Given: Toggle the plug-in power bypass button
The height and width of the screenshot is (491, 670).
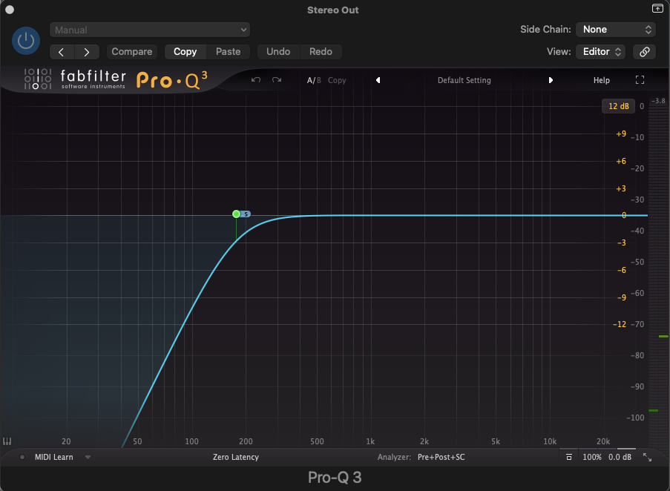Looking at the screenshot, I should (26, 41).
